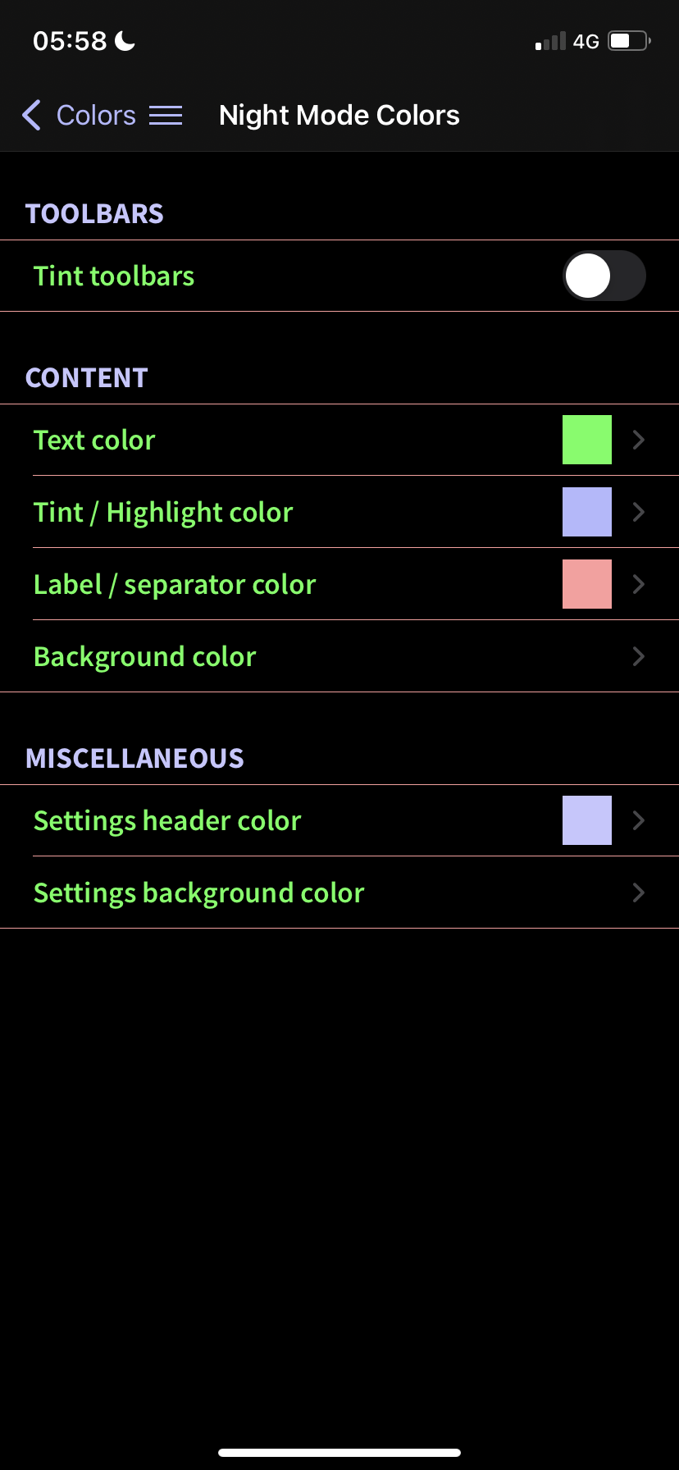
Task: Expand Text color chevron
Action: pos(639,440)
